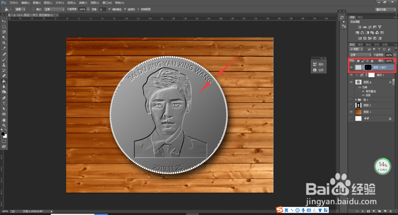Open the layer blend mode 正常 dropdown

pos(361,55)
